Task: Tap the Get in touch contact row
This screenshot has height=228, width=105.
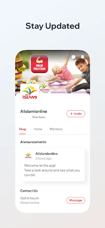Action: point(53,200)
